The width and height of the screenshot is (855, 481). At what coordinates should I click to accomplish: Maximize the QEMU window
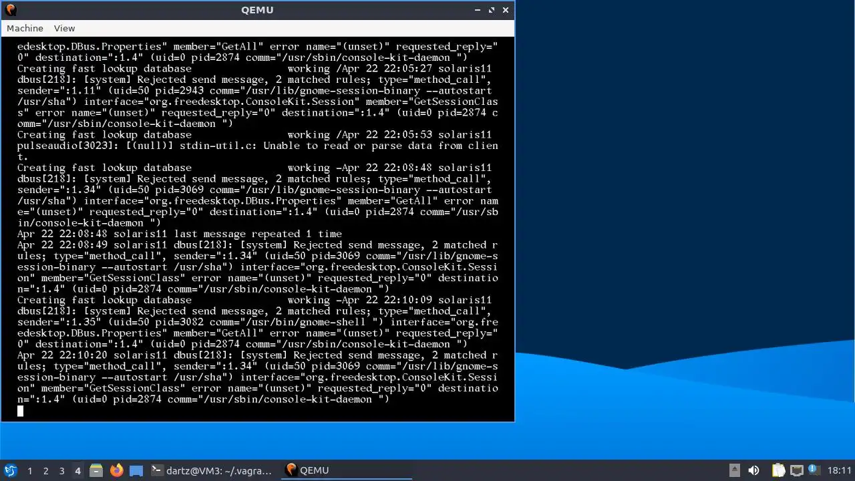pos(492,10)
